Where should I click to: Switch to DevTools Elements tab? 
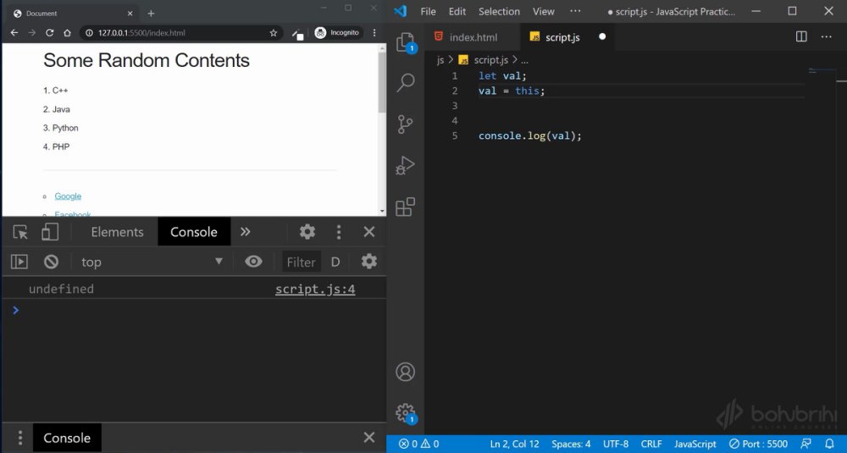click(117, 232)
